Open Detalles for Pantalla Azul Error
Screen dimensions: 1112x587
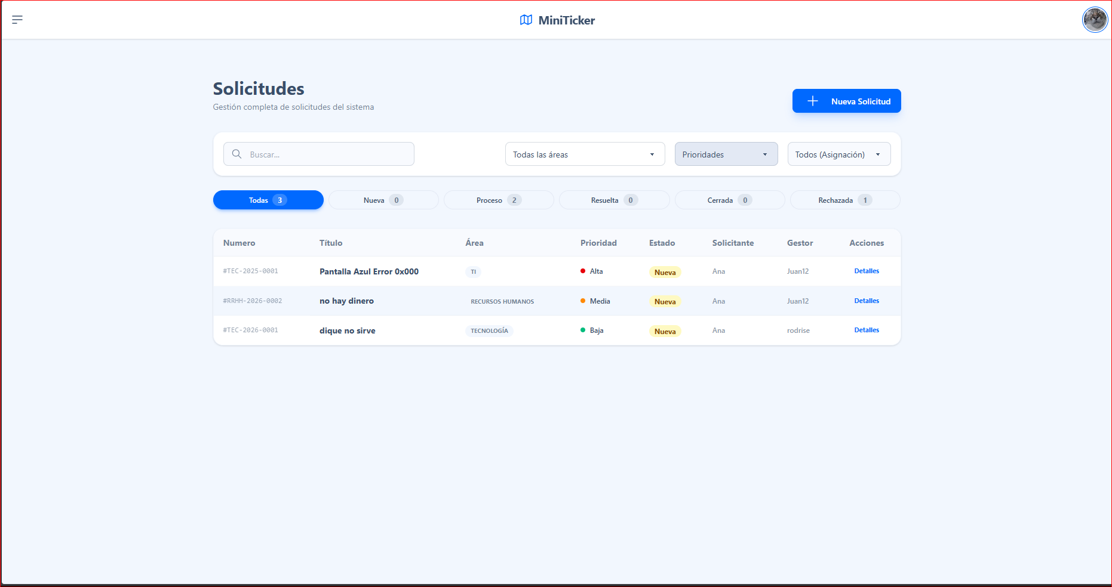(866, 271)
